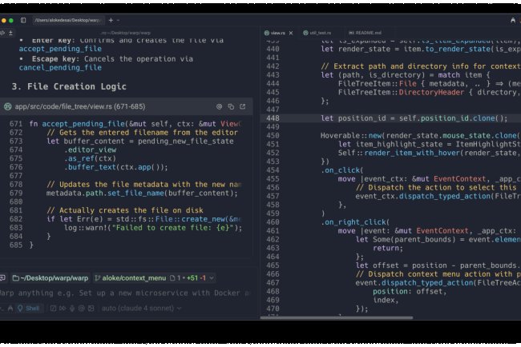Viewport: 521px width, 347px height.
Task: Click the download icon under the window controls
Action: pos(10,33)
